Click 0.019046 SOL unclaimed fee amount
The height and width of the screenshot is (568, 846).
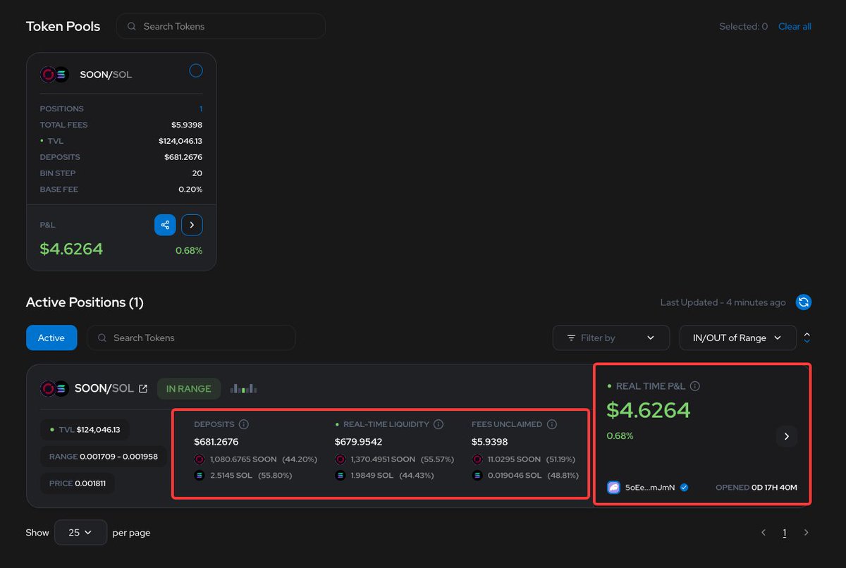[x=515, y=476]
